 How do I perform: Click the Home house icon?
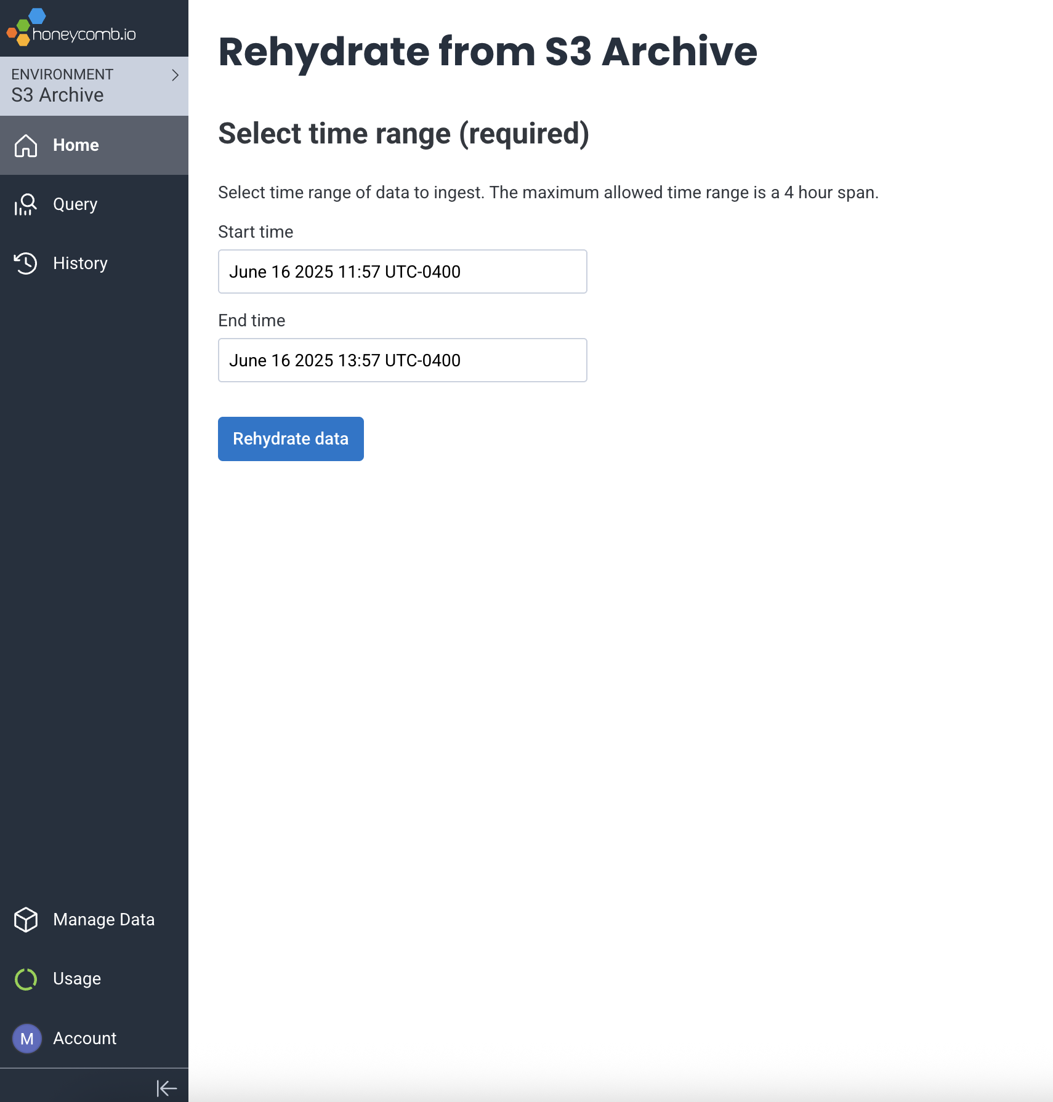click(x=26, y=145)
